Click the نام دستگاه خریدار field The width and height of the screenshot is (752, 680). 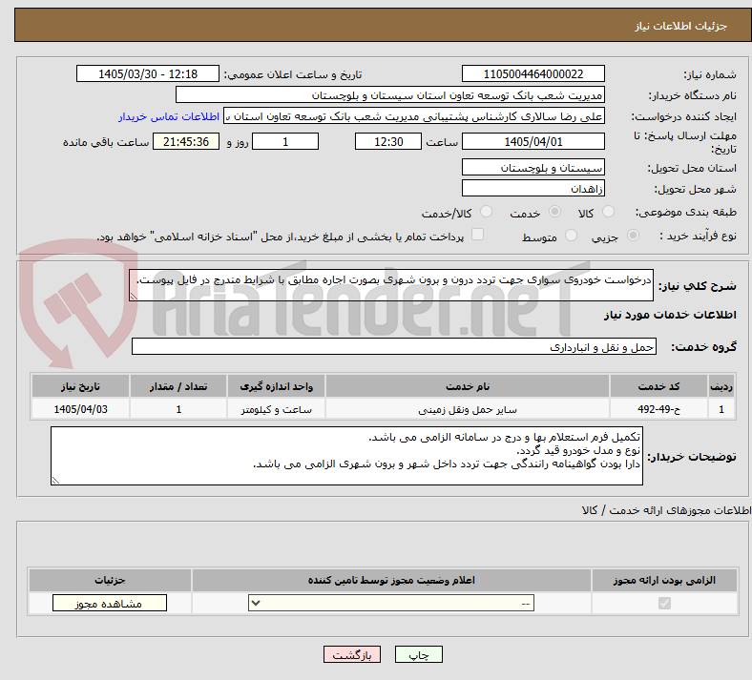(x=390, y=94)
